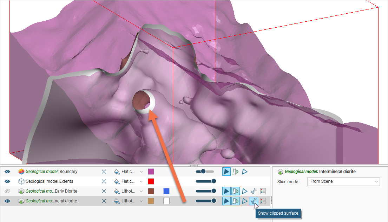Click the magenta Boundary colour swatch
Screen dimensions: 388x222
tap(151, 172)
